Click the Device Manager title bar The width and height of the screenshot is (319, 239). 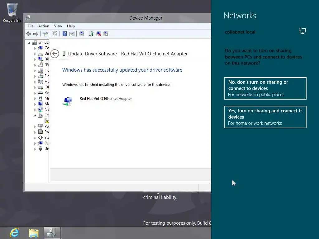pos(146,18)
